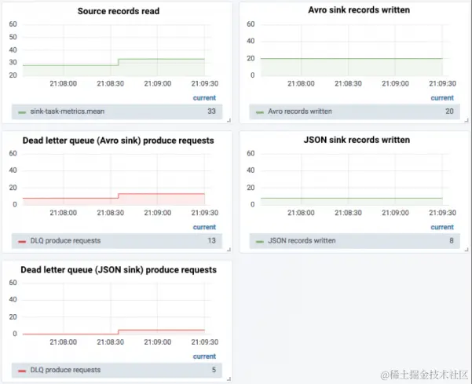
Task: Open the Avro sink records written panel title
Action: click(358, 10)
